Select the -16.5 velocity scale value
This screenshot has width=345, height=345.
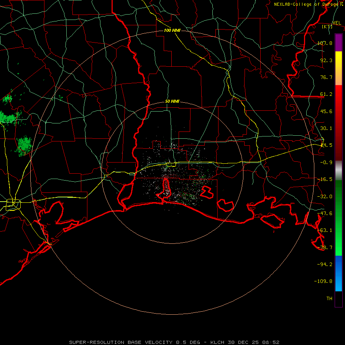[325, 179]
